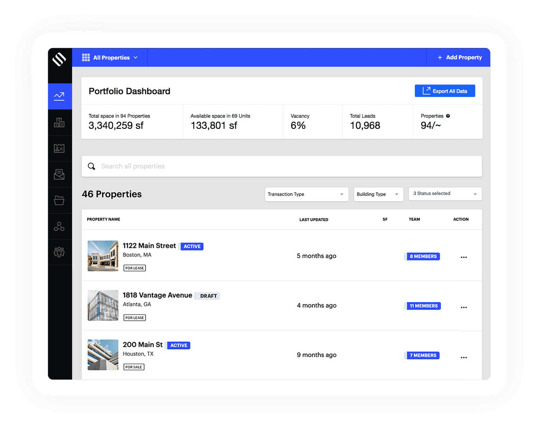Click the 1122 Main Street building thumbnail
538x427 pixels.
[x=103, y=256]
